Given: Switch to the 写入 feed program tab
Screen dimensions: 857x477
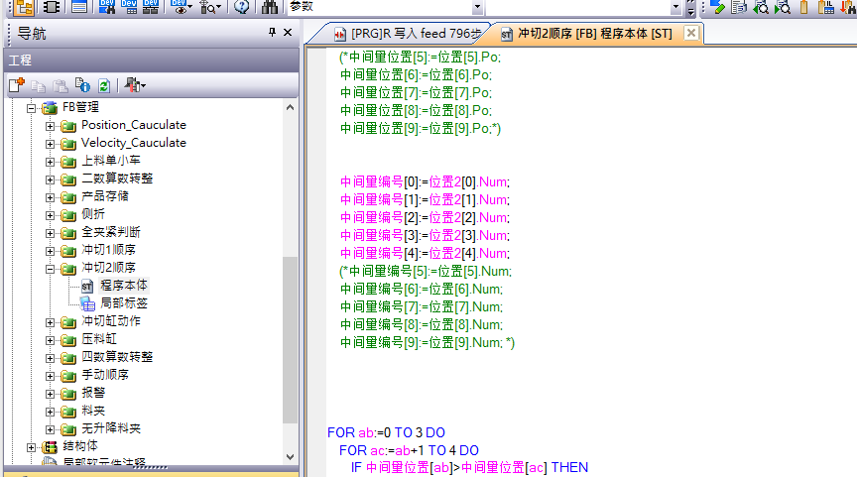Looking at the screenshot, I should (x=407, y=33).
